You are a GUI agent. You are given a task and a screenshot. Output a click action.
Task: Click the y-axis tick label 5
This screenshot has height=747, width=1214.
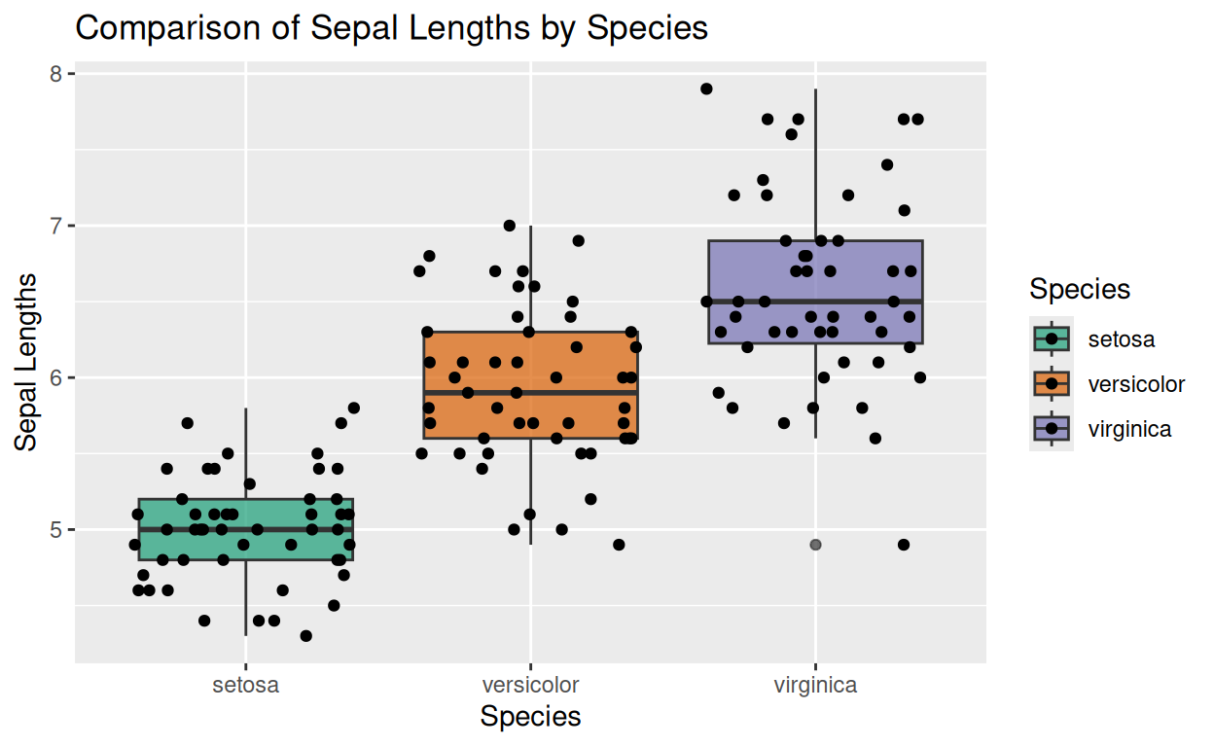57,530
